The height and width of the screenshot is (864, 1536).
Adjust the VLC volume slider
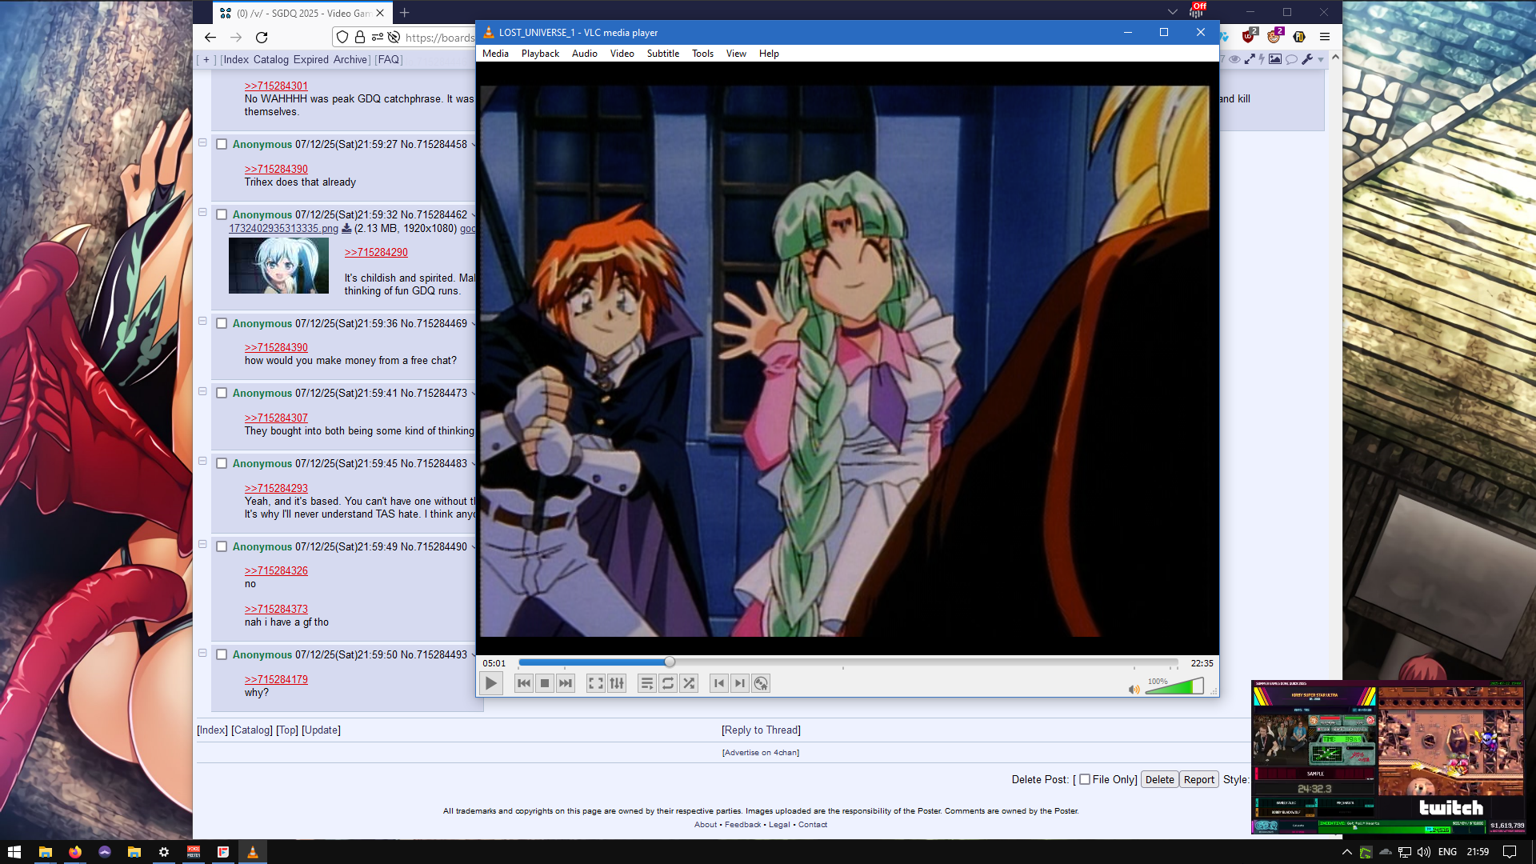[1174, 686]
